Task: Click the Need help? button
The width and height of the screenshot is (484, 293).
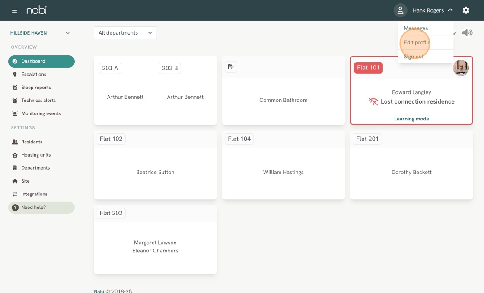Action: point(41,208)
